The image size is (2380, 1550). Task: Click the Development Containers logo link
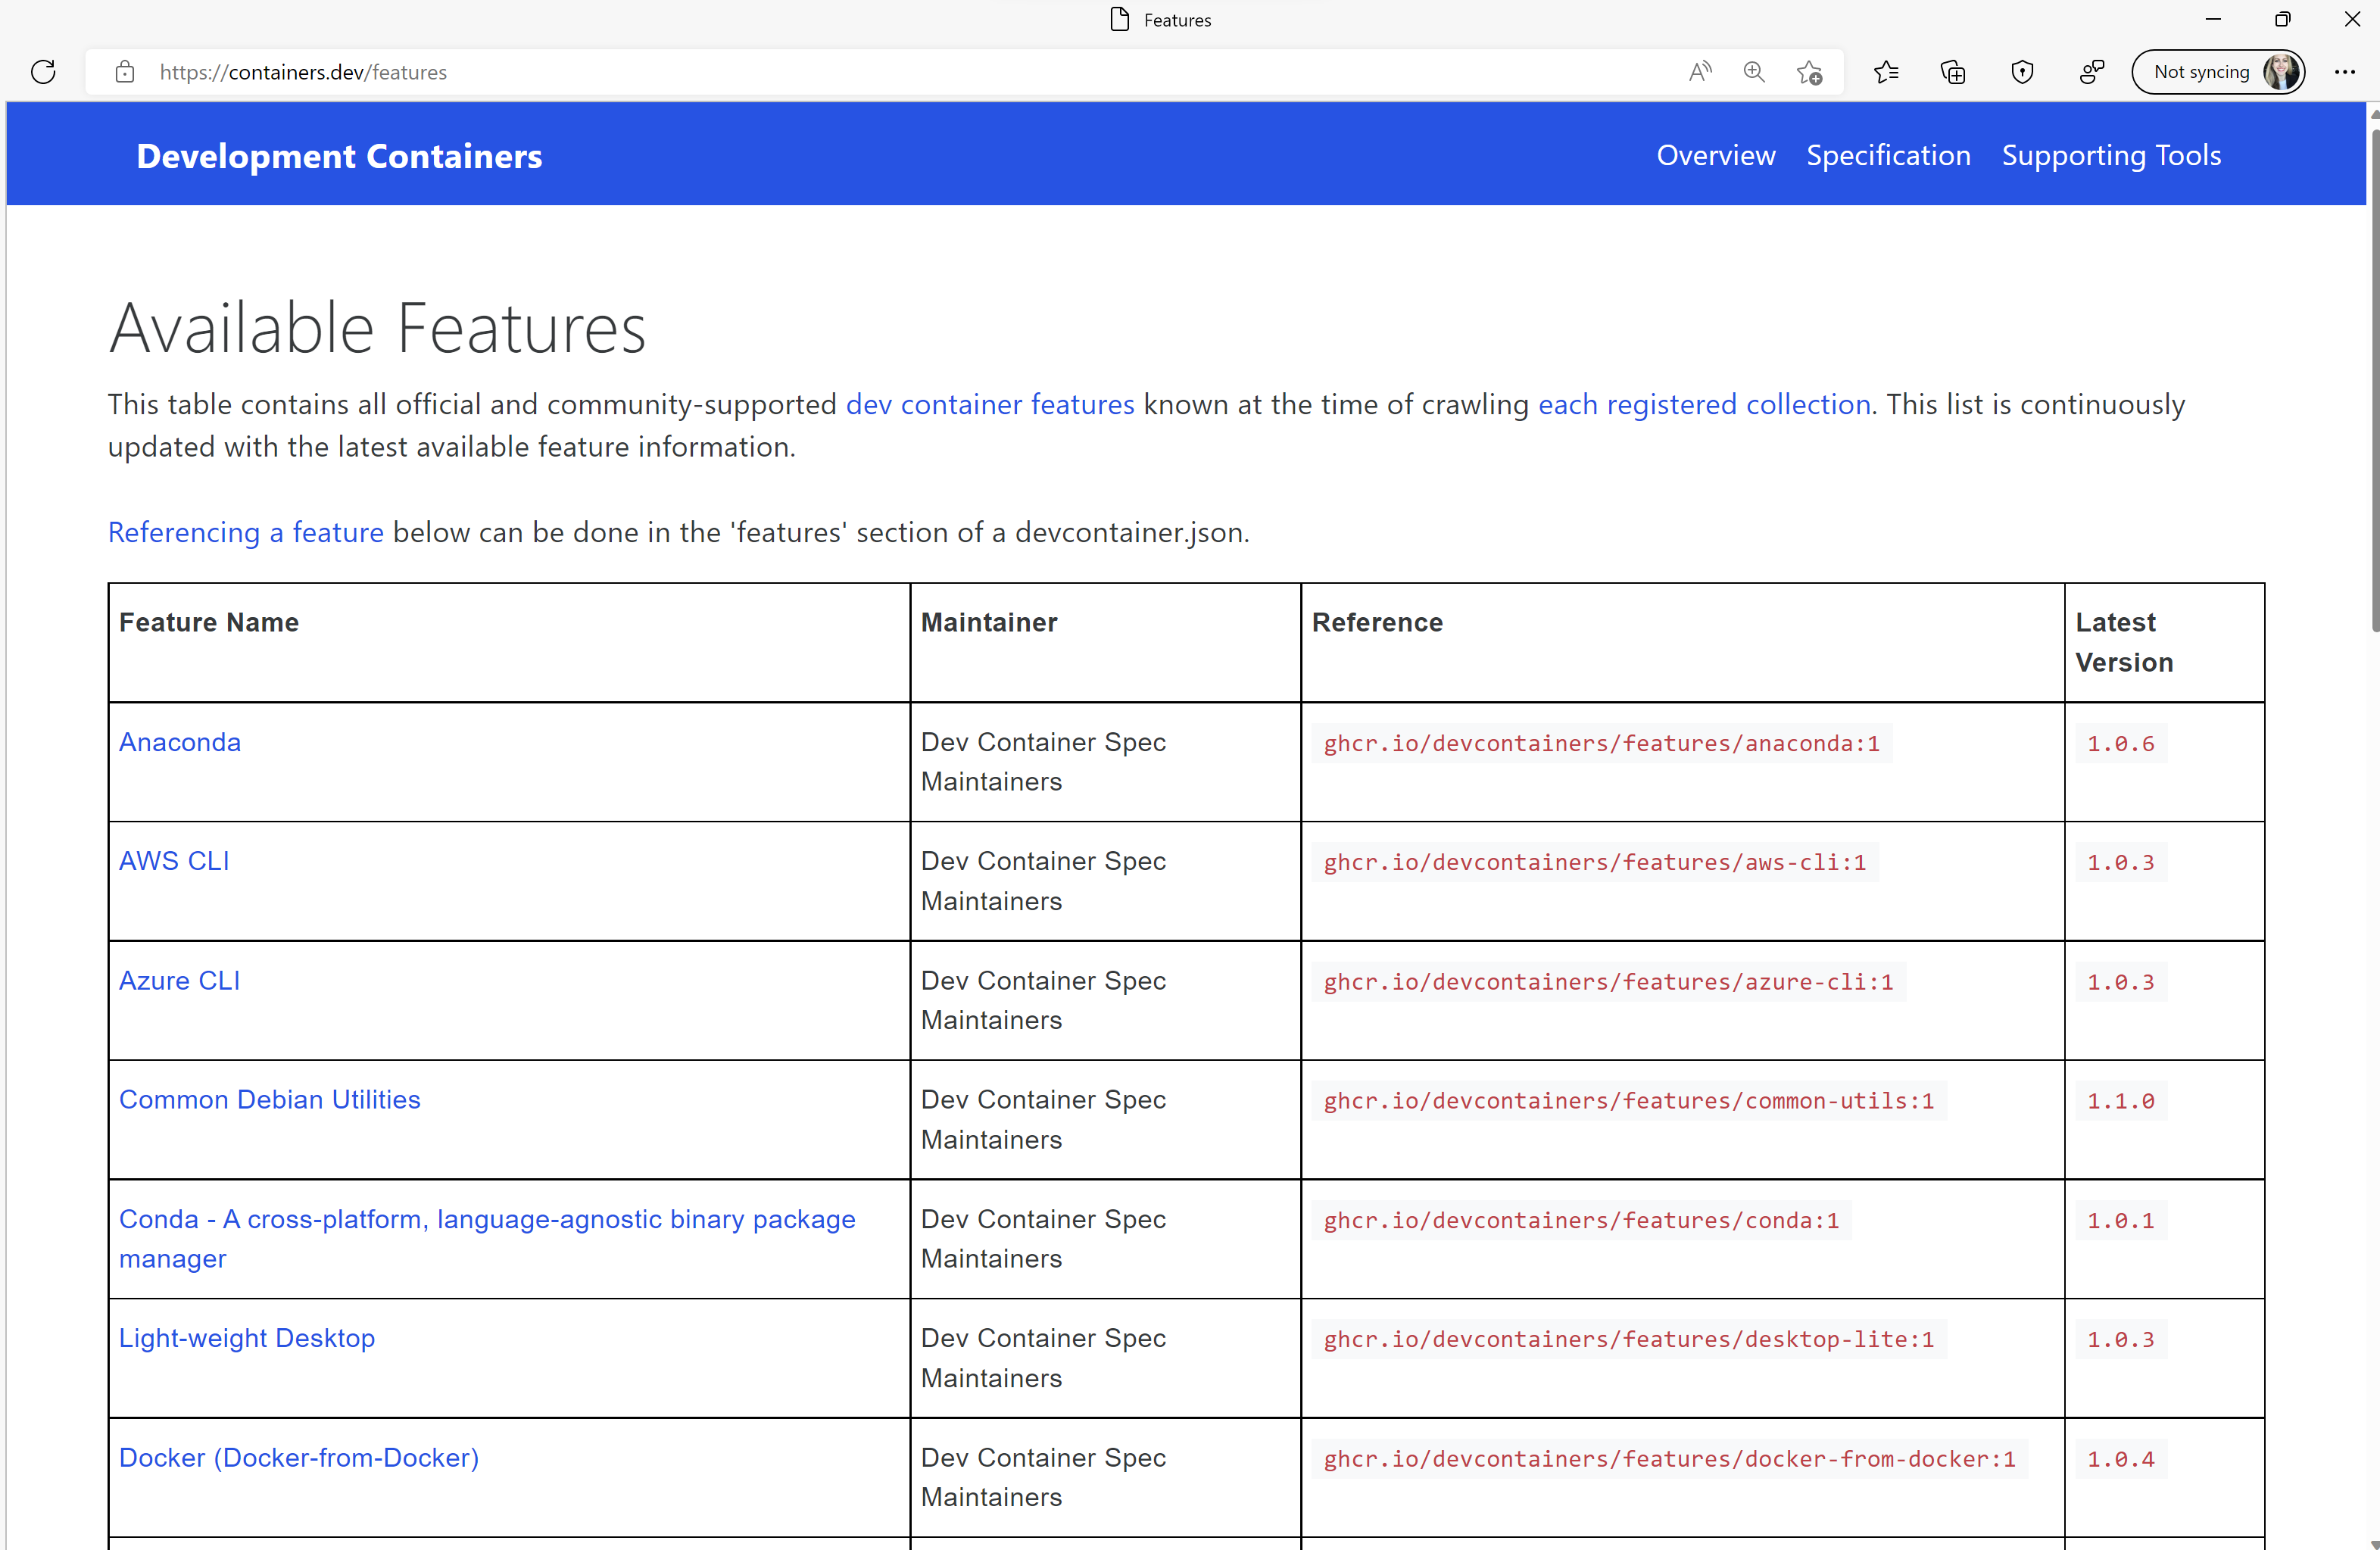click(x=340, y=154)
